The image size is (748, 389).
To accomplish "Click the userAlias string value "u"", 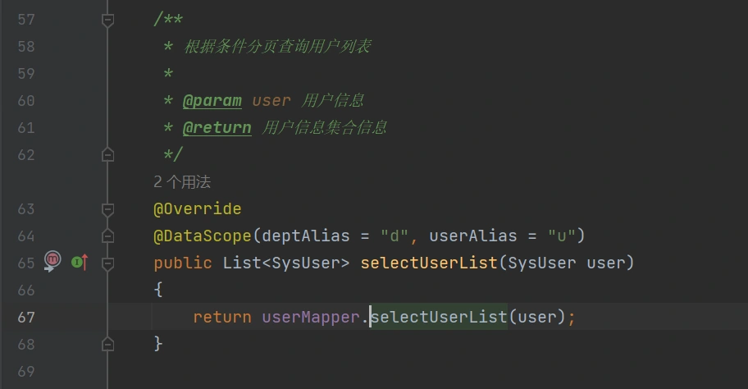I will click(562, 236).
